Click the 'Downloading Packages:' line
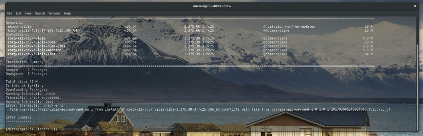Image resolution: width=423 pixels, height=136 pixels. click(26, 90)
